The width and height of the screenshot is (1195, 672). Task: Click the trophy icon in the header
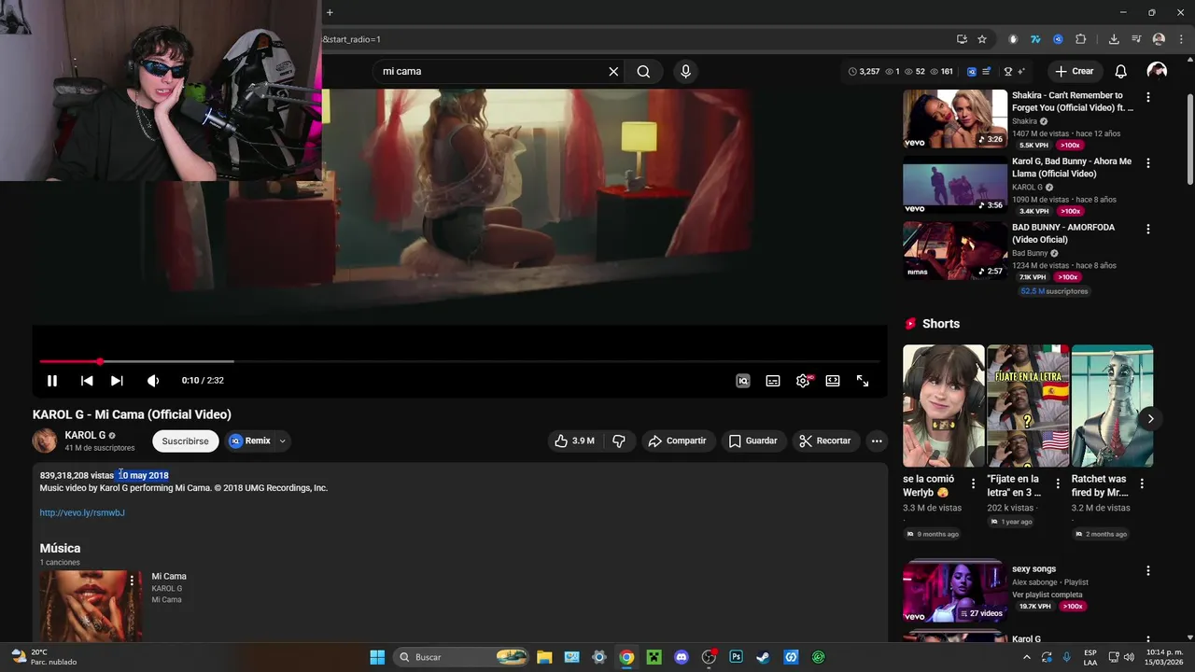(x=1007, y=72)
